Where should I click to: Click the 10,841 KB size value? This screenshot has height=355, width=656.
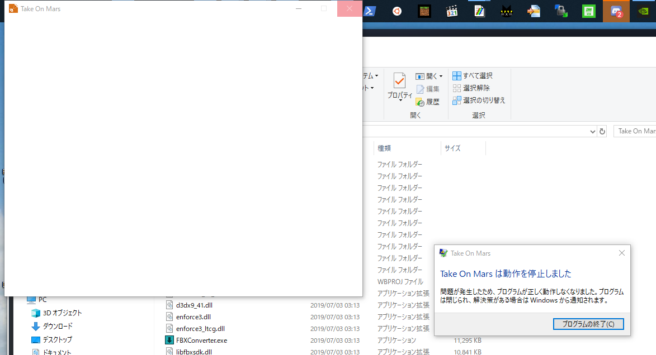point(468,352)
